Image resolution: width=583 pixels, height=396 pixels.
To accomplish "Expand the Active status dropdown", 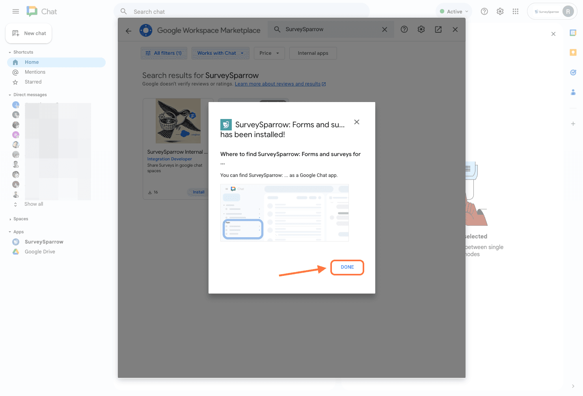I will pos(454,11).
